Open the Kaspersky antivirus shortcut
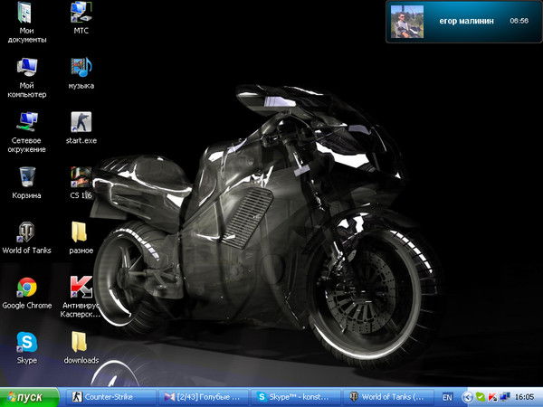 [81, 288]
